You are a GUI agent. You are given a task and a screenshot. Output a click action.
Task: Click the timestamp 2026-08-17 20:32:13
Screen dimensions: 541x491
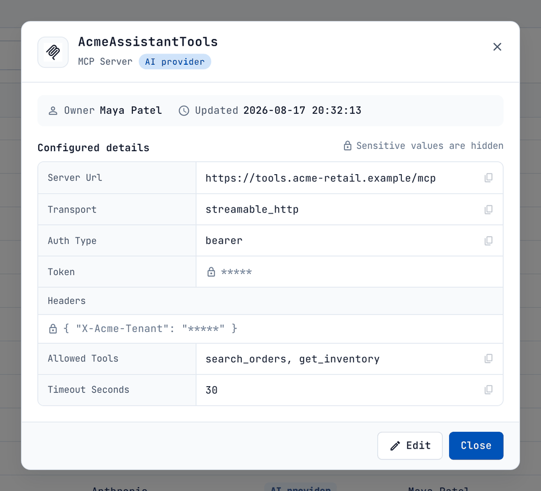(x=302, y=110)
